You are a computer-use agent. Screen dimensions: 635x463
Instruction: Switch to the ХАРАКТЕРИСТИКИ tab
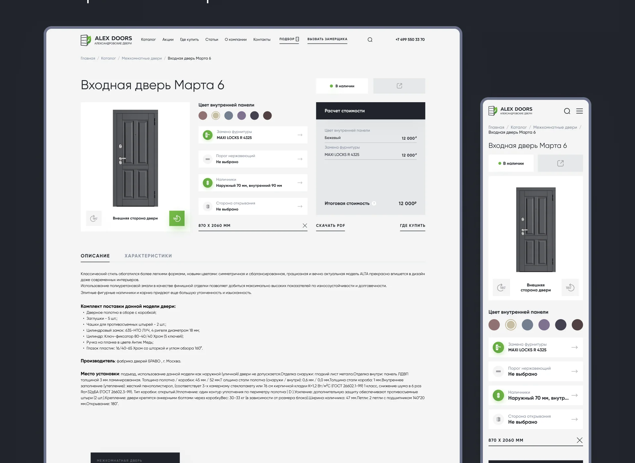pos(148,256)
